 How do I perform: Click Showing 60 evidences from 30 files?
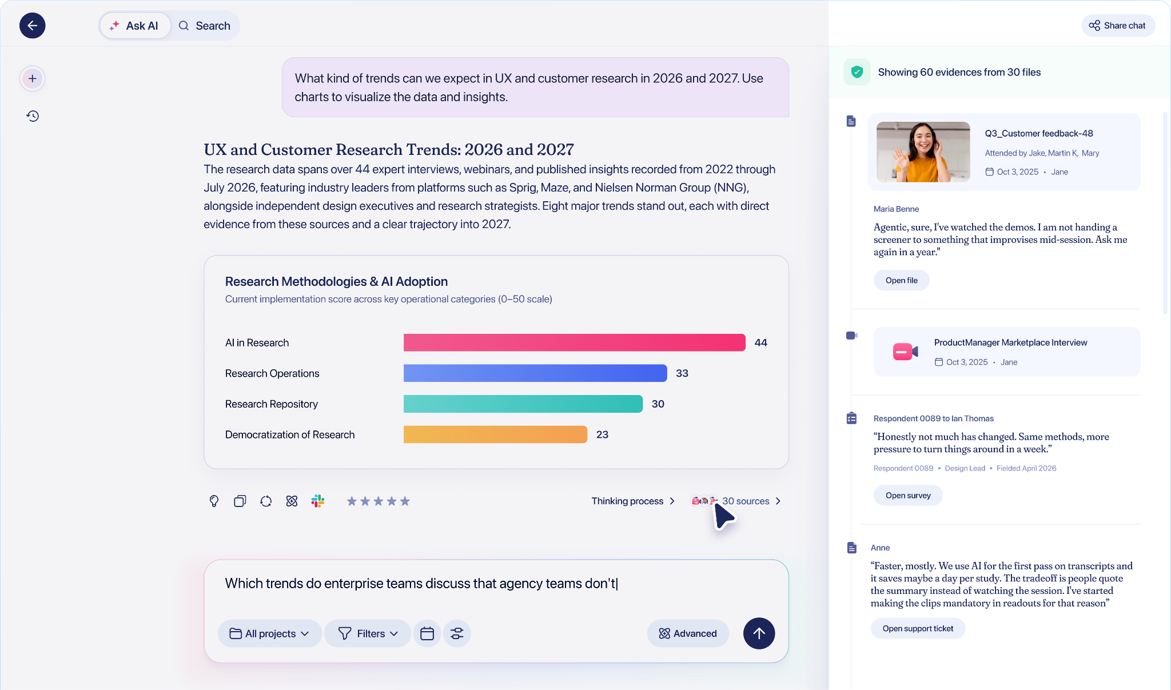(959, 72)
